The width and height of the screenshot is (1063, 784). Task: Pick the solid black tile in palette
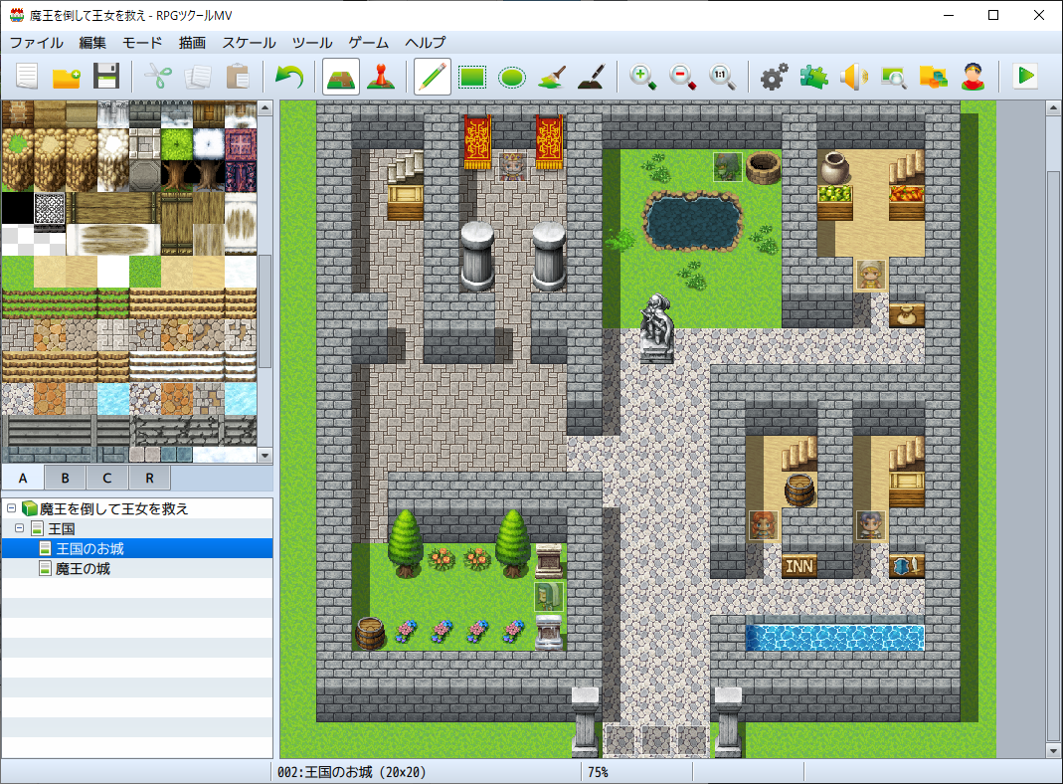[x=18, y=209]
